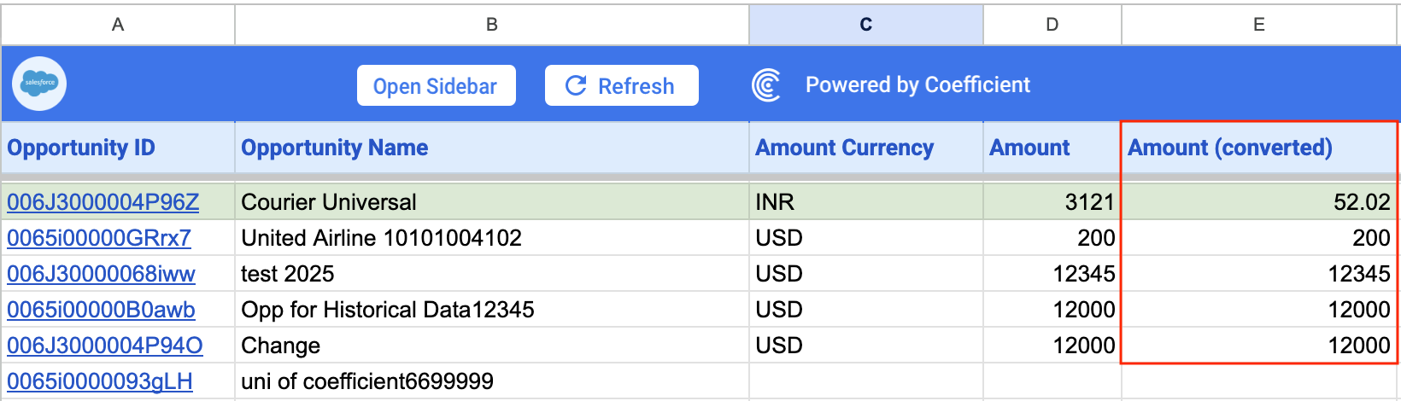Follow the 006J30000068iww link
Screen dimensions: 1401x401
[x=101, y=274]
